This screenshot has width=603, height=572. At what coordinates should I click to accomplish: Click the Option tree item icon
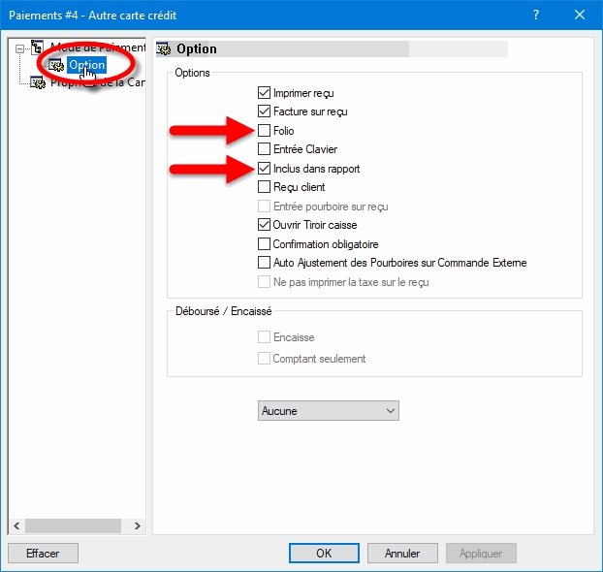coord(56,65)
